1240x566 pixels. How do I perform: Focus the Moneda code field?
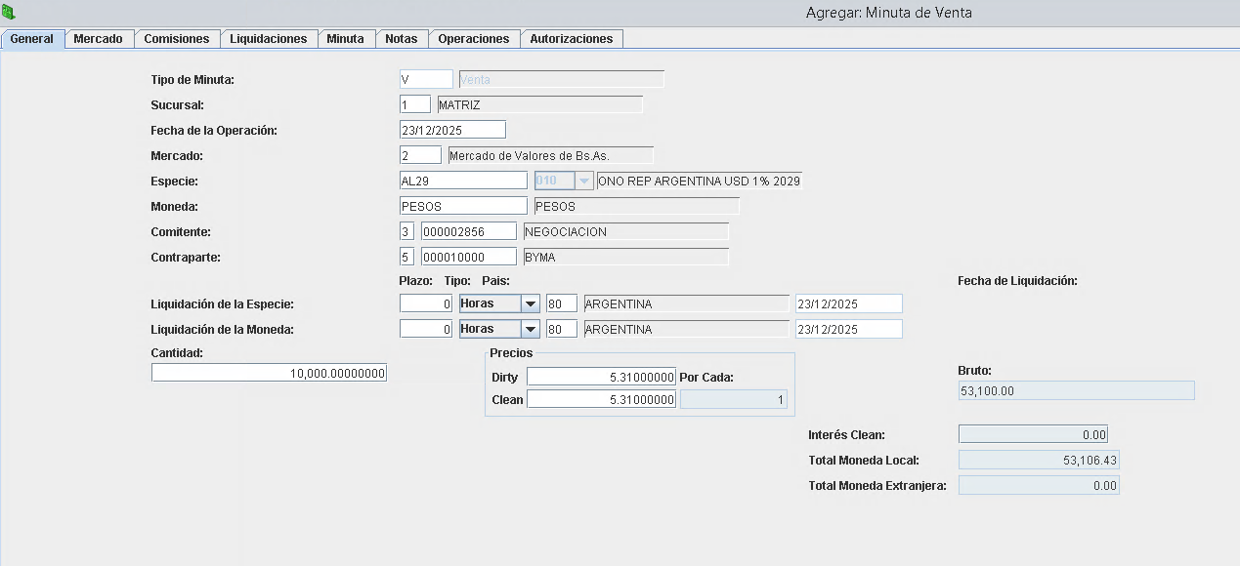point(463,206)
